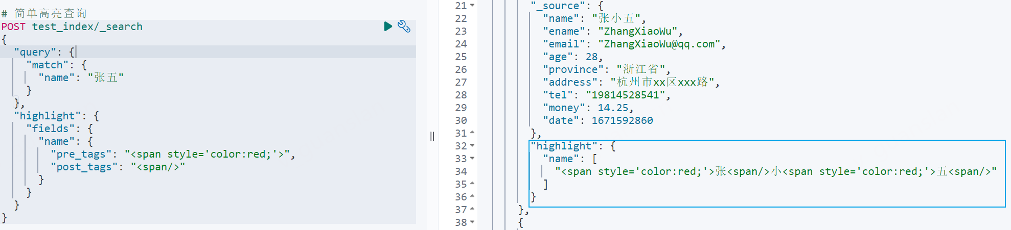Image resolution: width=1011 pixels, height=230 pixels.
Task: Toggle fold marker at line 35
Action: [472, 184]
